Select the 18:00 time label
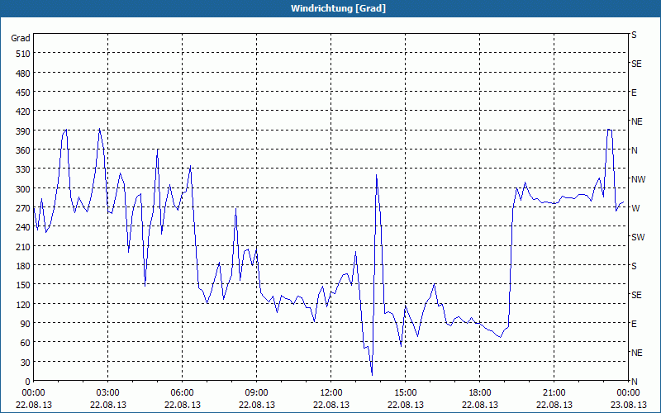 480,393
